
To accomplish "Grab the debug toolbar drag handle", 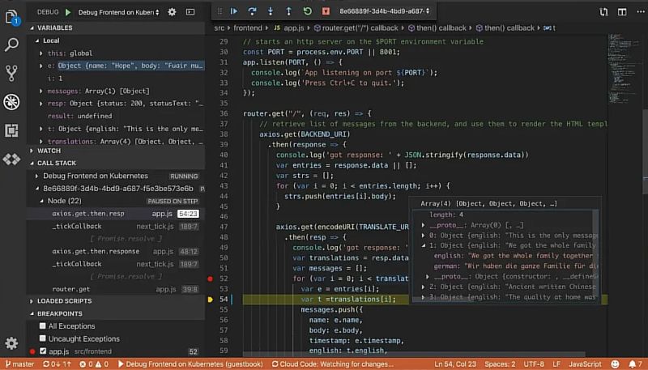I will click(x=220, y=11).
